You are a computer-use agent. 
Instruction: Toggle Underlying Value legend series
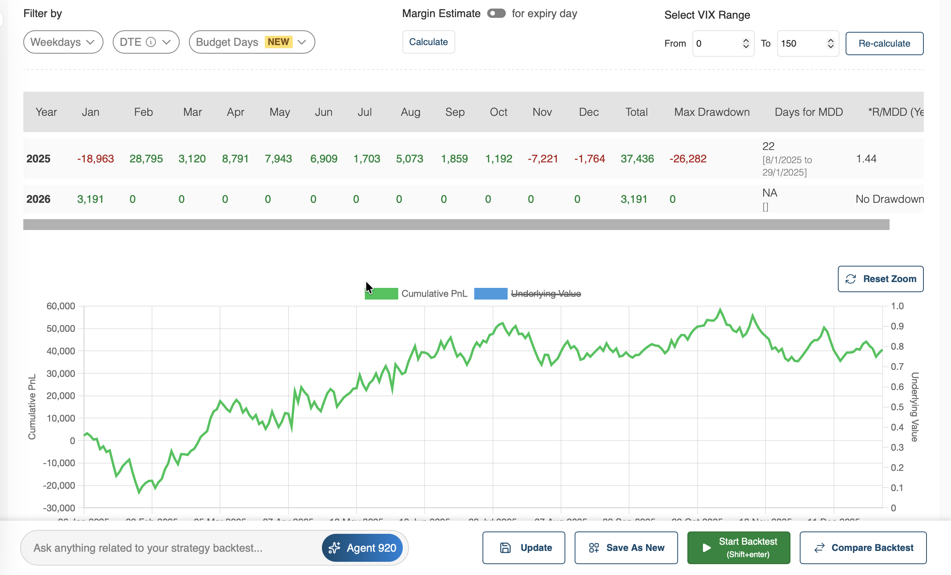pyautogui.click(x=545, y=294)
